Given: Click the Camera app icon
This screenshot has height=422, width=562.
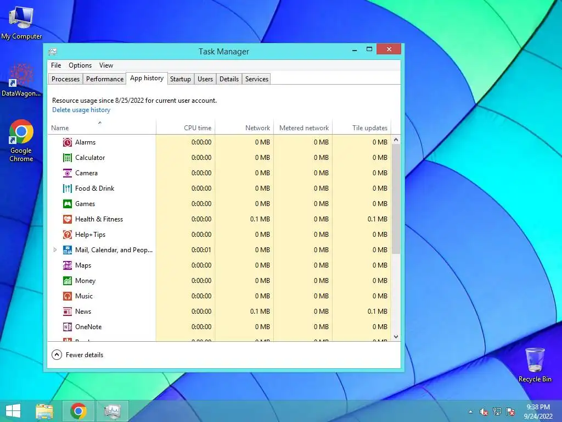Looking at the screenshot, I should point(68,173).
